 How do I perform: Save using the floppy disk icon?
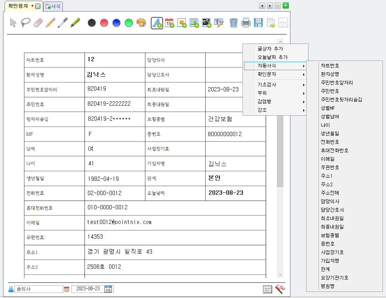pyautogui.click(x=258, y=23)
